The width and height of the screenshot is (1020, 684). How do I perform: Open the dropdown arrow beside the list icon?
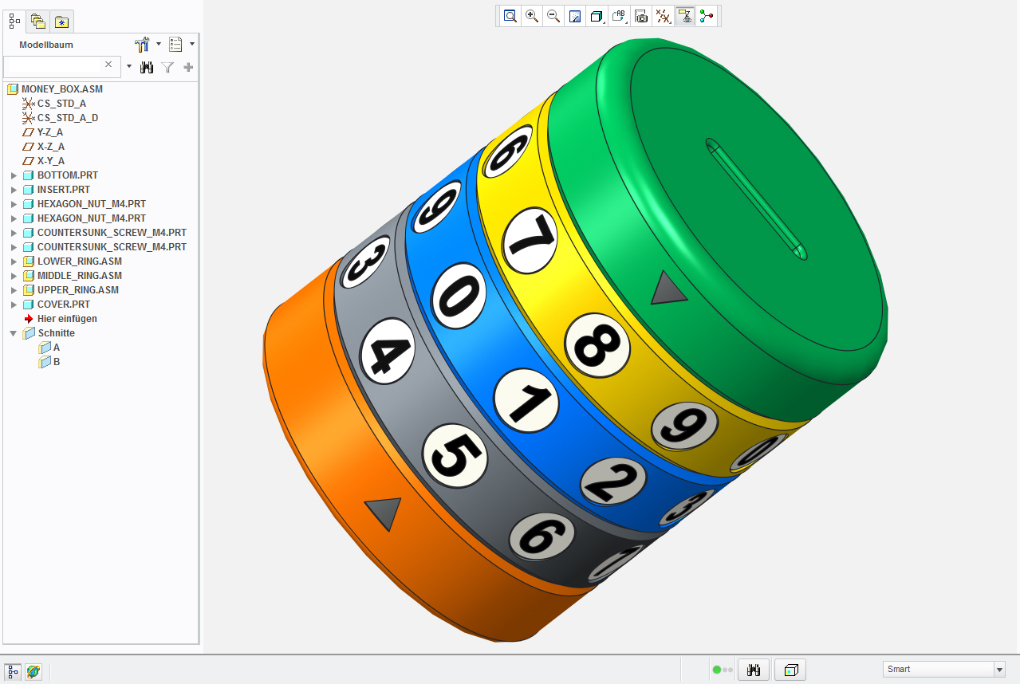[x=192, y=45]
